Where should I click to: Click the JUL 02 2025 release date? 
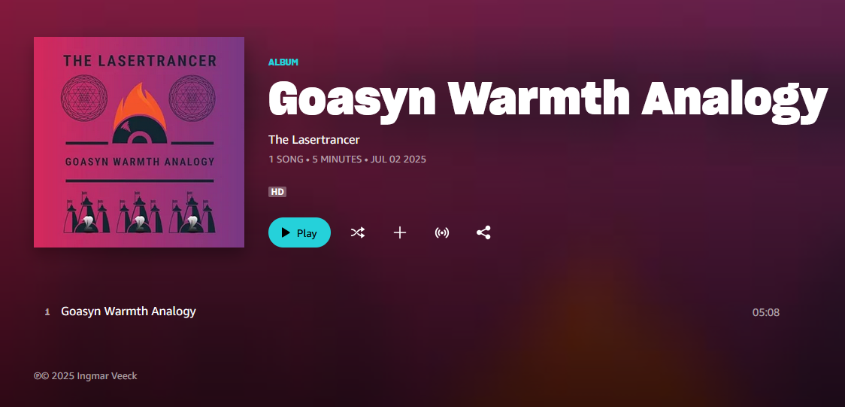pyautogui.click(x=398, y=159)
